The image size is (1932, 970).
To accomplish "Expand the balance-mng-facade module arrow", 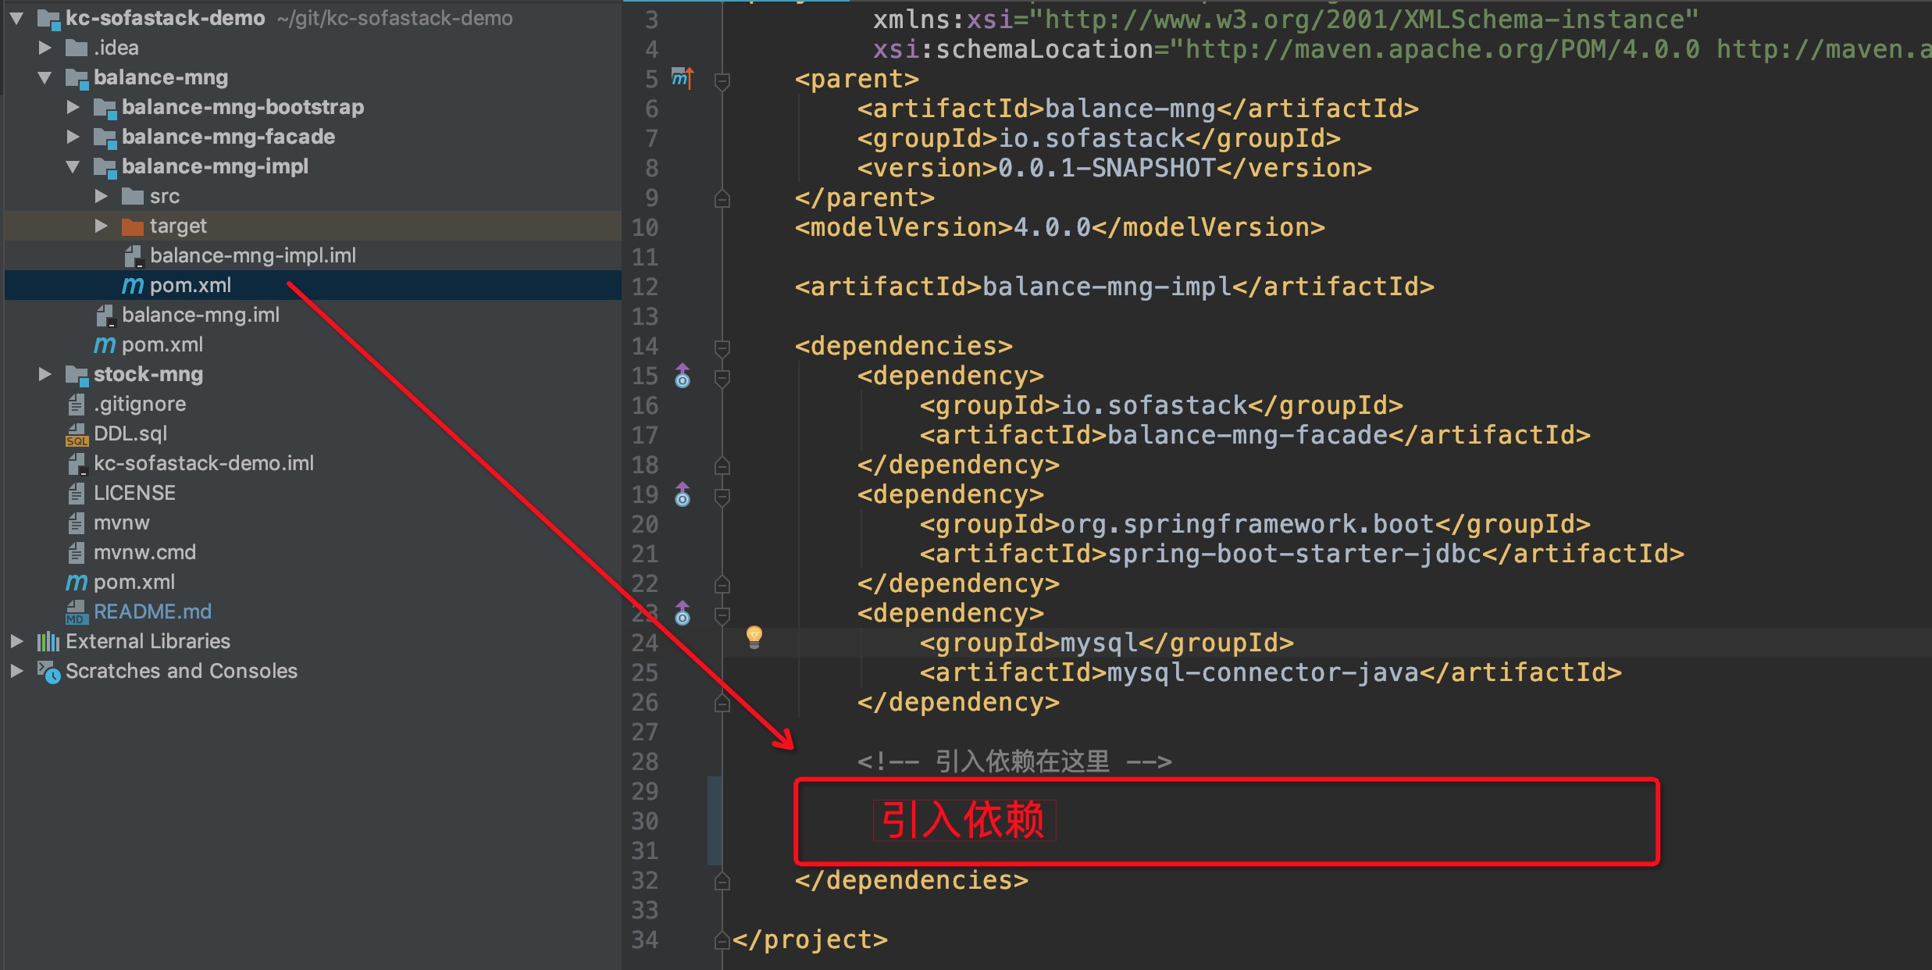I will pos(73,137).
